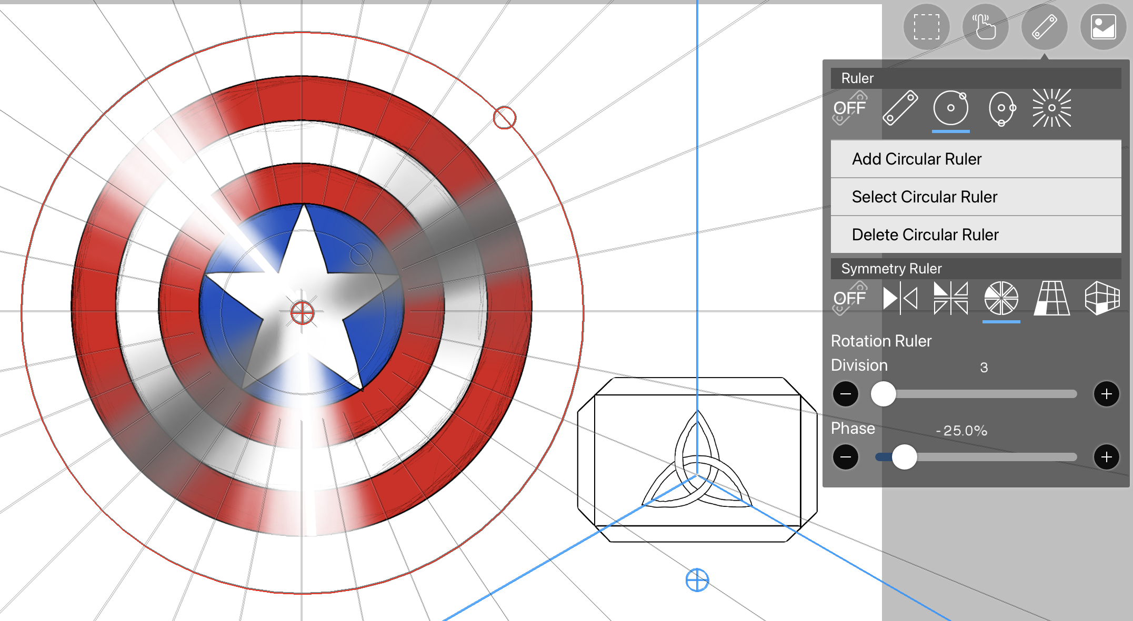This screenshot has height=621, width=1133.
Task: Select the perspective array ruler
Action: coord(1051,298)
